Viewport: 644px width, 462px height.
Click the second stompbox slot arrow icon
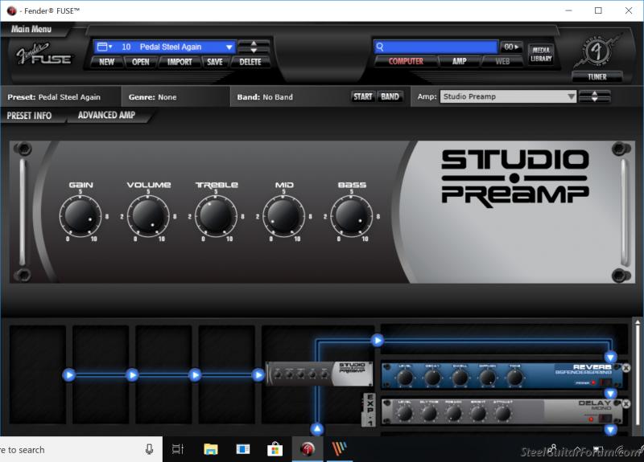click(x=132, y=375)
